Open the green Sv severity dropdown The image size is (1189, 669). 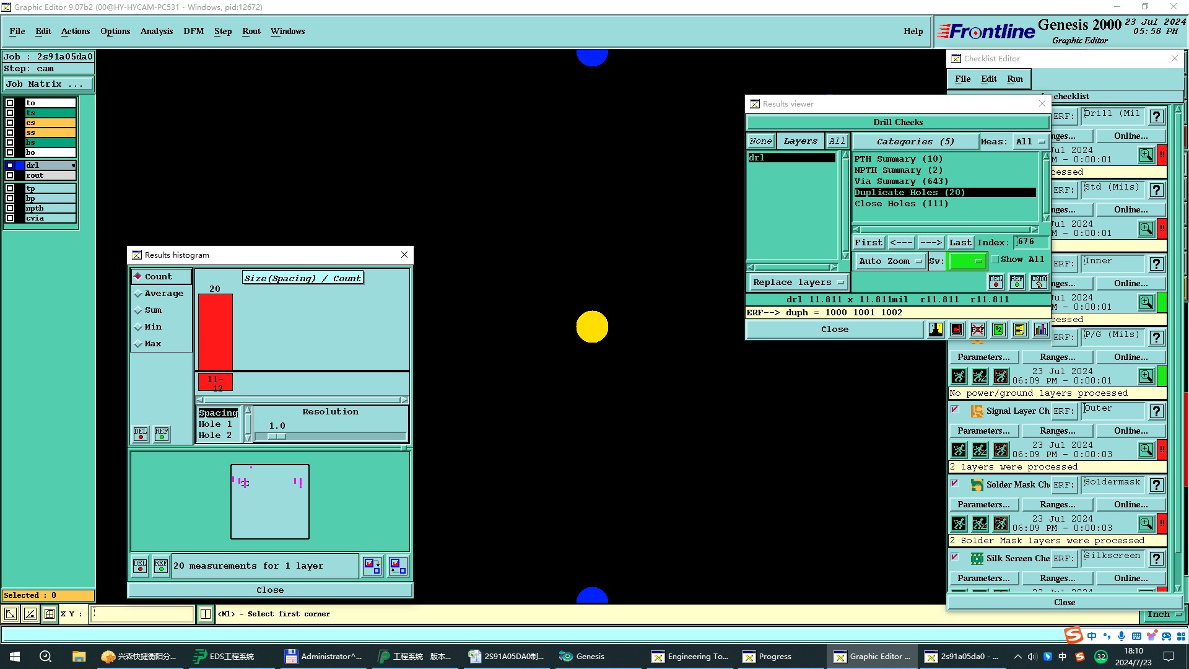coord(967,261)
